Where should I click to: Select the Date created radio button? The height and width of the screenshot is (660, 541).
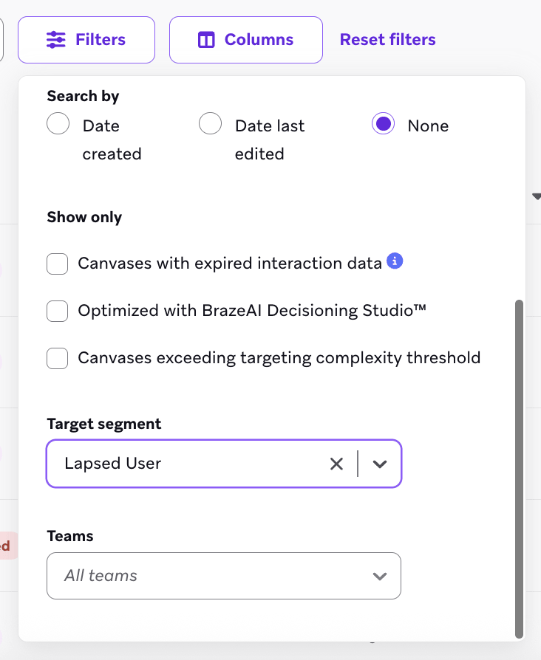click(x=58, y=123)
